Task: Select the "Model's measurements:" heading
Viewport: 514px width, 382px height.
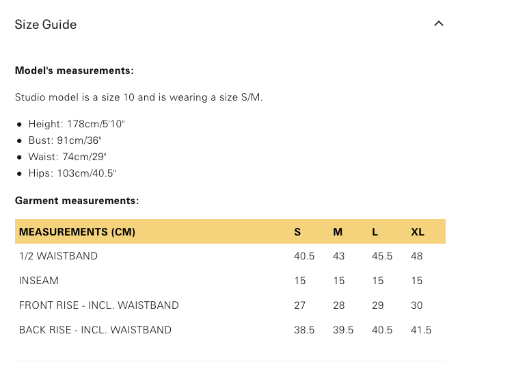Action: pyautogui.click(x=74, y=71)
